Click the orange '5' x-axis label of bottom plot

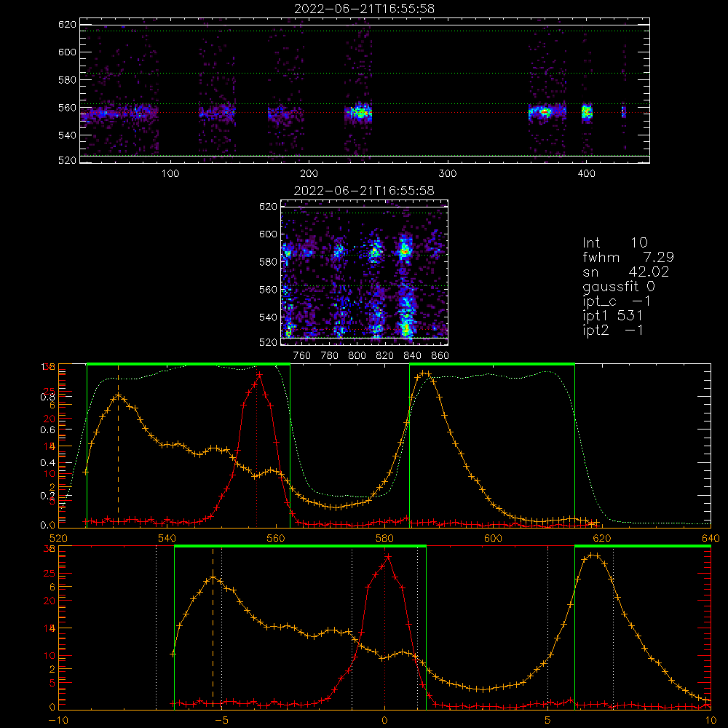coord(548,721)
